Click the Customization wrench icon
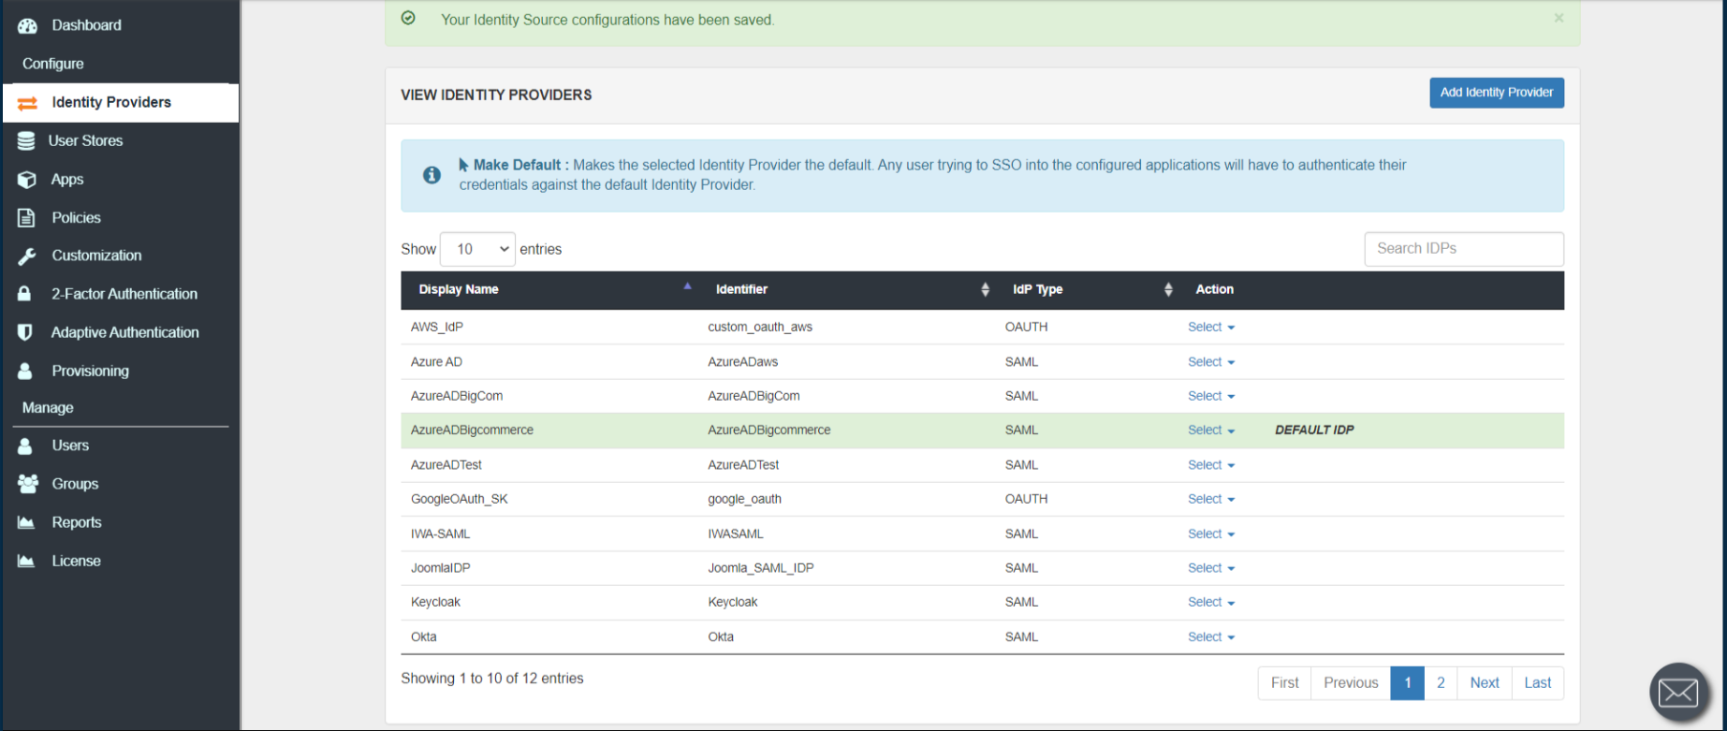1727x731 pixels. [26, 256]
